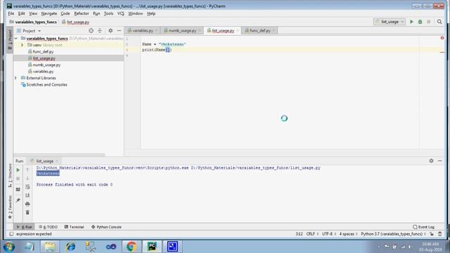
Task: Run list_usage with the green play button
Action: click(411, 22)
